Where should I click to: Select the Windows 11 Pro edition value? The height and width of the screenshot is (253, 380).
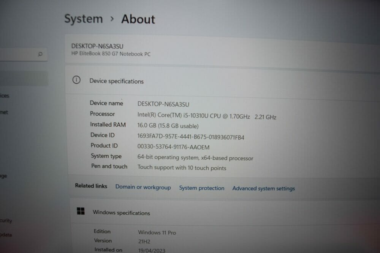(x=157, y=233)
